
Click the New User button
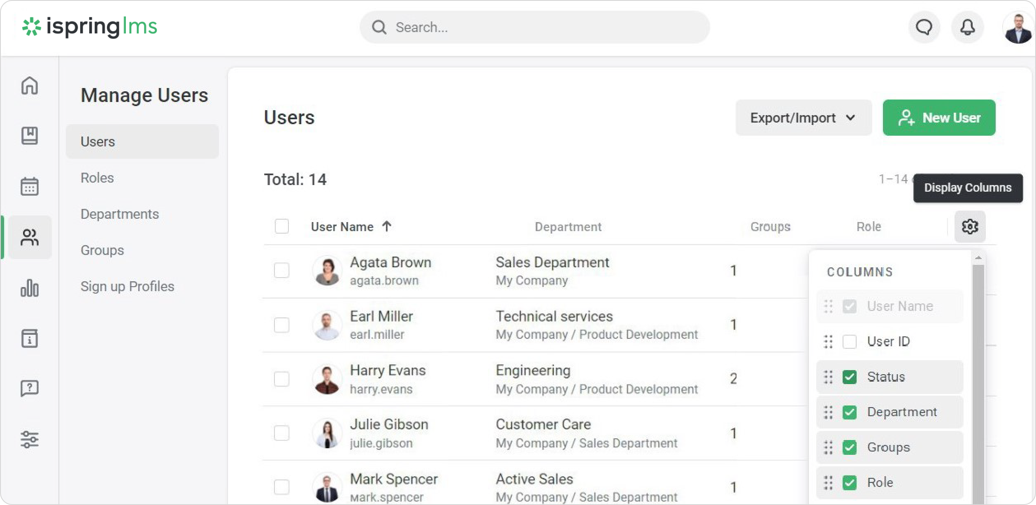click(x=939, y=118)
